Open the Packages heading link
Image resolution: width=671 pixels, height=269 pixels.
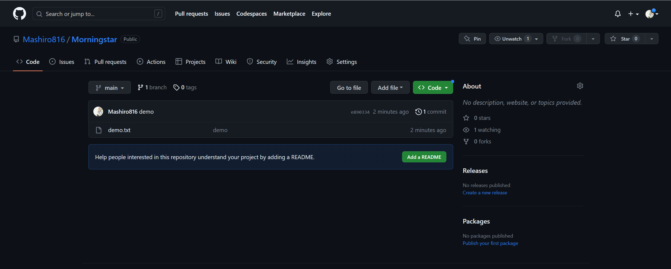click(x=476, y=221)
